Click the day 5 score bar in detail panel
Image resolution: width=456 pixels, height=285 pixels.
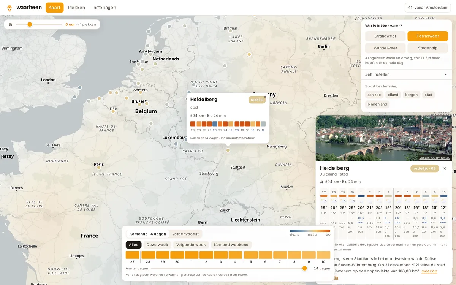coord(398,196)
